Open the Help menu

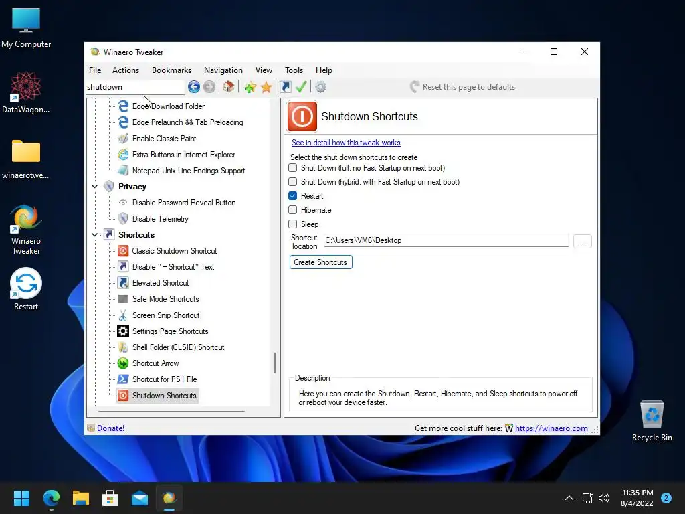pyautogui.click(x=324, y=70)
